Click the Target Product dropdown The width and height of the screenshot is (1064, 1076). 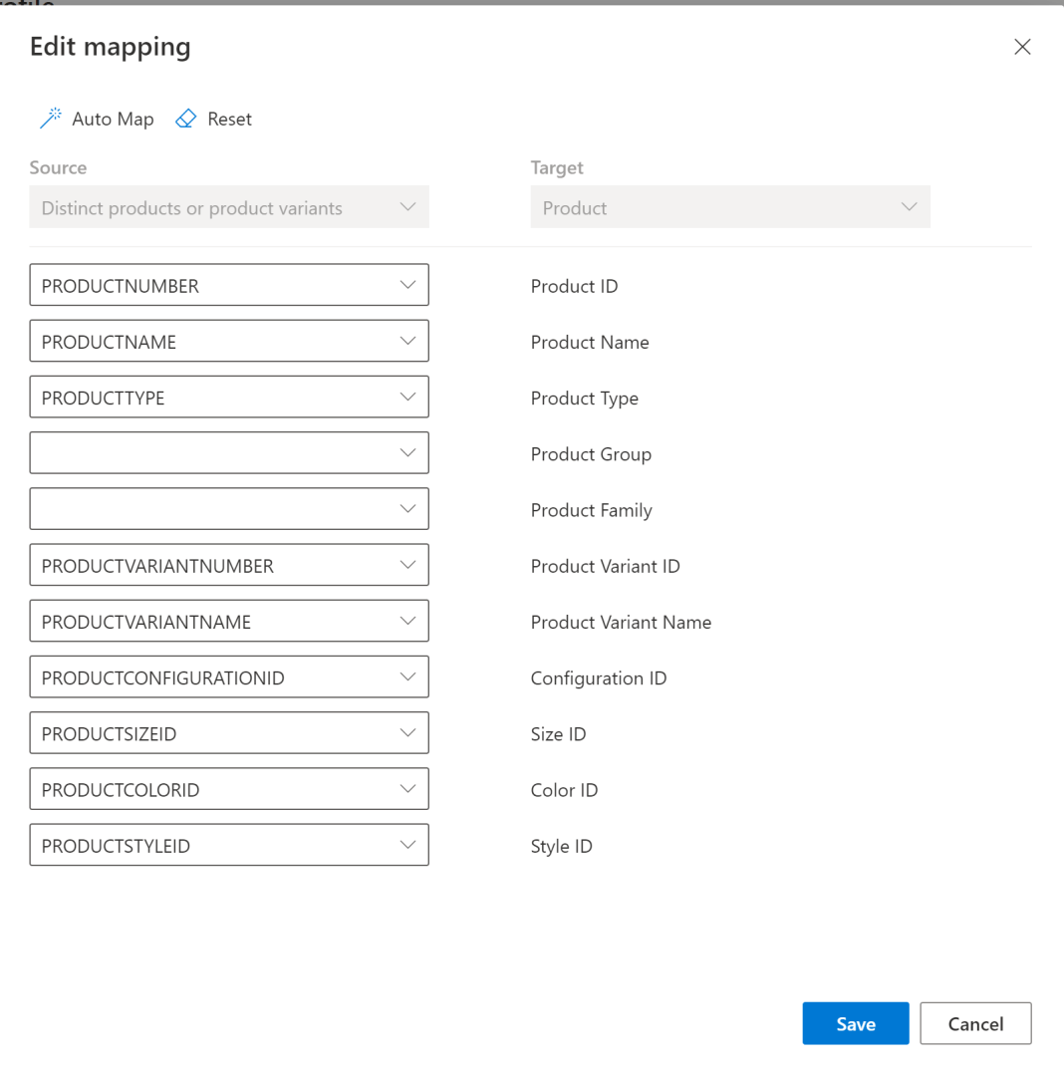pos(729,207)
